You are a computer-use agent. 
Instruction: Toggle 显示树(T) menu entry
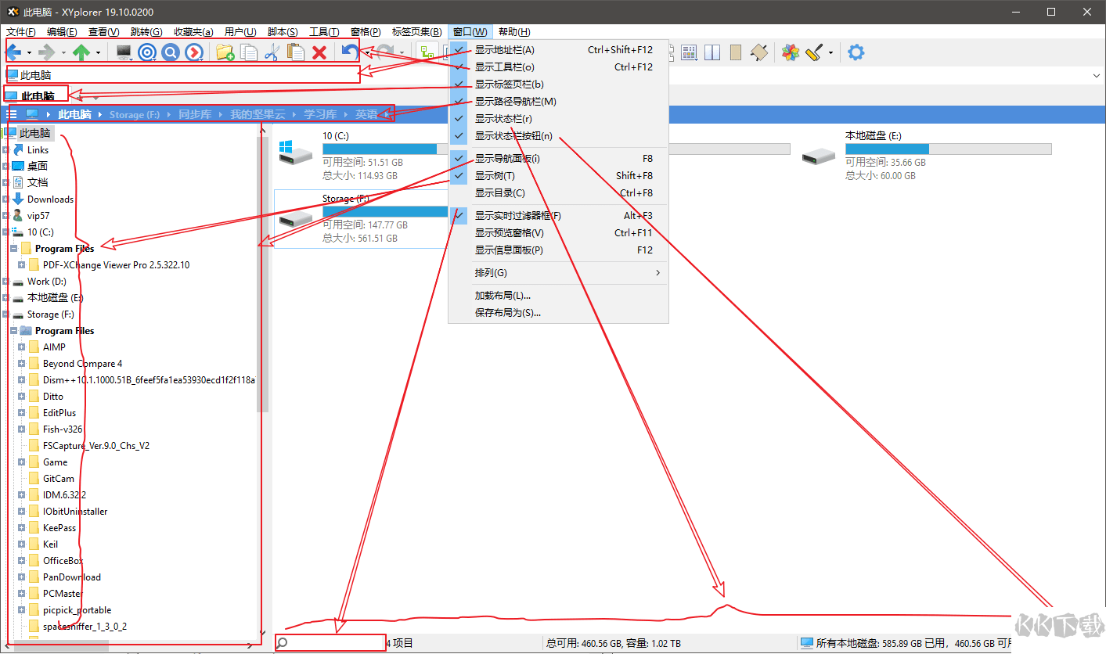[558, 176]
